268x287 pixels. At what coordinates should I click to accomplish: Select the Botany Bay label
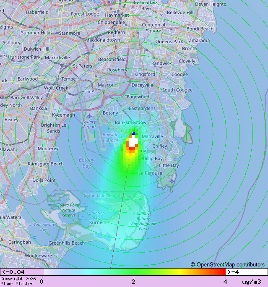click(86, 163)
